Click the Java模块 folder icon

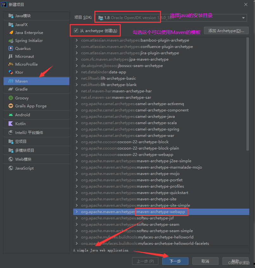[11, 16]
